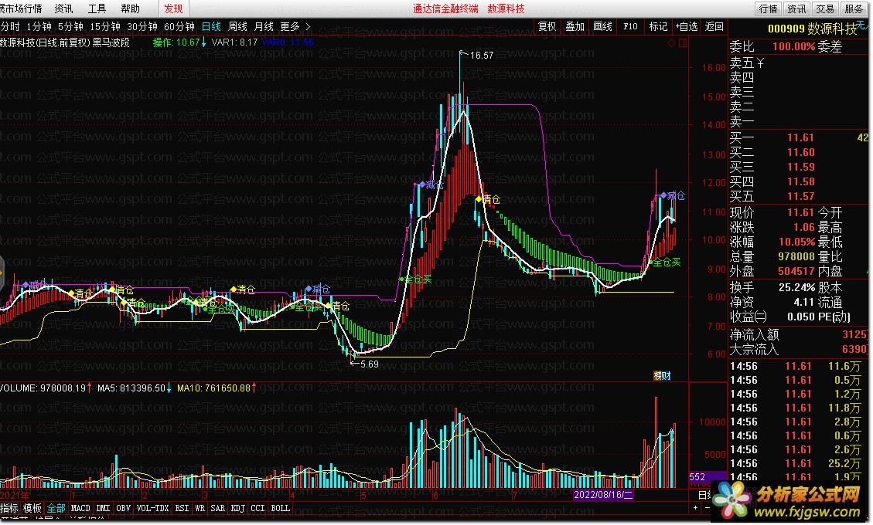This screenshot has width=873, height=525.
Task: Select the 周线 weekly timeframe
Action: pyautogui.click(x=237, y=27)
